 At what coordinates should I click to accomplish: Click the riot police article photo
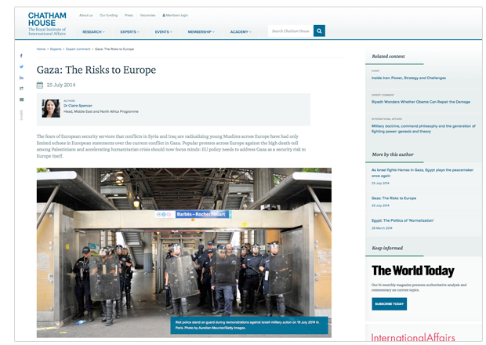coord(183,252)
